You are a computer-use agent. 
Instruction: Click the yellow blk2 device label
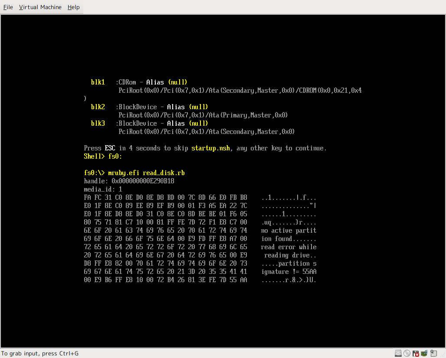[98, 107]
